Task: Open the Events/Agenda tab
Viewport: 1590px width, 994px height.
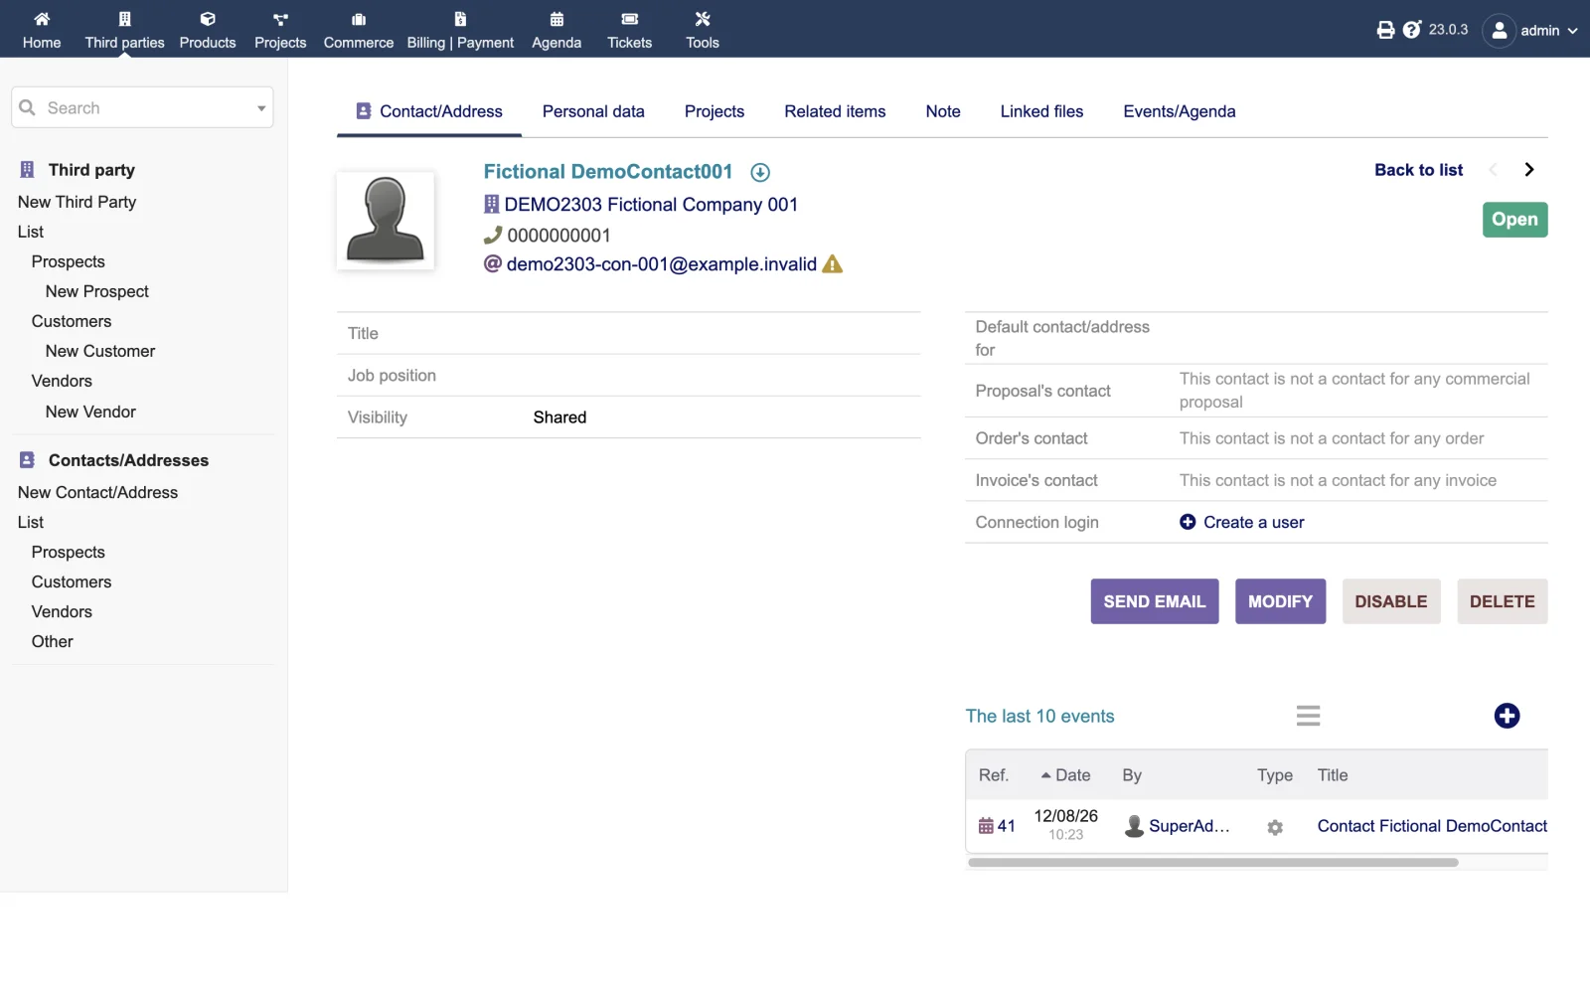Action: tap(1180, 111)
